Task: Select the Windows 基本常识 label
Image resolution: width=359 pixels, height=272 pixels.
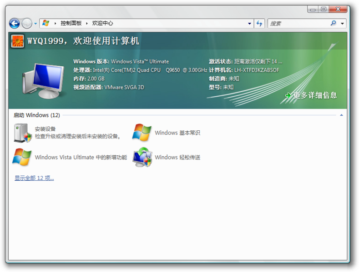Action: point(177,133)
